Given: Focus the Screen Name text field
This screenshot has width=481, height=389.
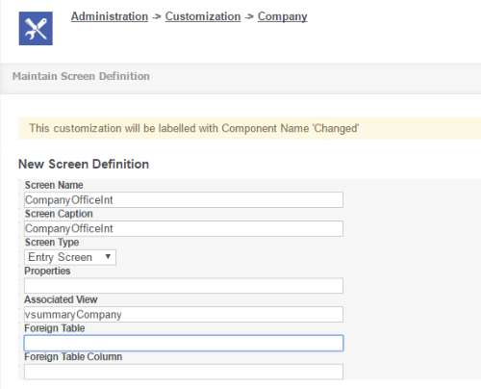Looking at the screenshot, I should tap(184, 200).
